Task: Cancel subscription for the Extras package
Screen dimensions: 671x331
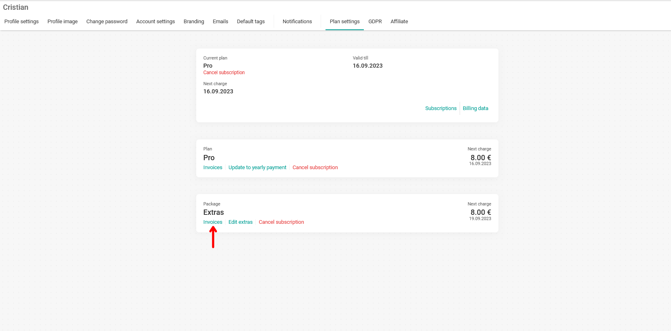Action: (281, 222)
